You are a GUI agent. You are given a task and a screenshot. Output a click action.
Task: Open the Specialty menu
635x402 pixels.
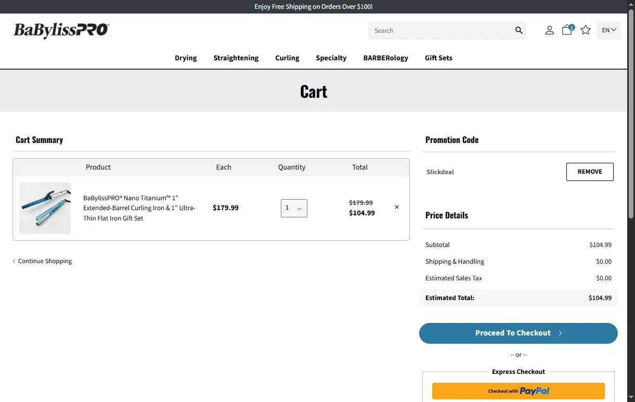click(331, 58)
